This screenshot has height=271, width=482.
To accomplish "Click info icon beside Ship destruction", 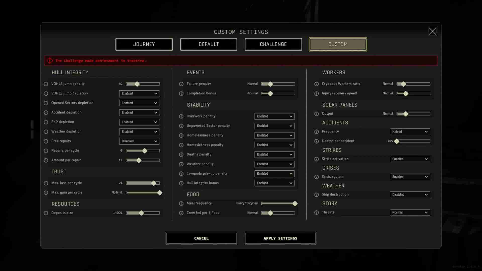I will click(x=317, y=195).
